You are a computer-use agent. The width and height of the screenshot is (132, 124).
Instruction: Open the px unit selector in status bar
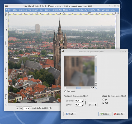click(19, 108)
